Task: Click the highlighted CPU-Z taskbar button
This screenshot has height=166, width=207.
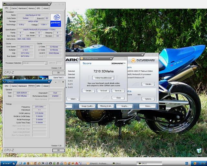Action: click(149, 163)
